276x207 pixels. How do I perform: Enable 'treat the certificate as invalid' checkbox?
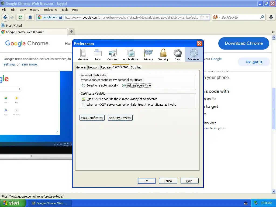pyautogui.click(x=84, y=105)
